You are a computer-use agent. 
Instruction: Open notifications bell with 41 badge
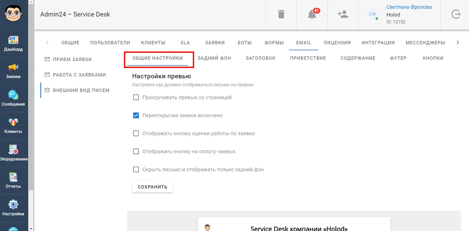(312, 14)
